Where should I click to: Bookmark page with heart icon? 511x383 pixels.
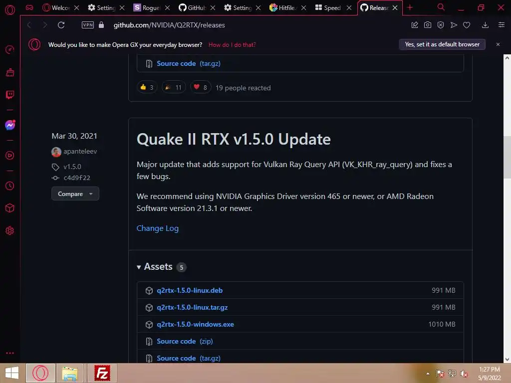tap(467, 25)
